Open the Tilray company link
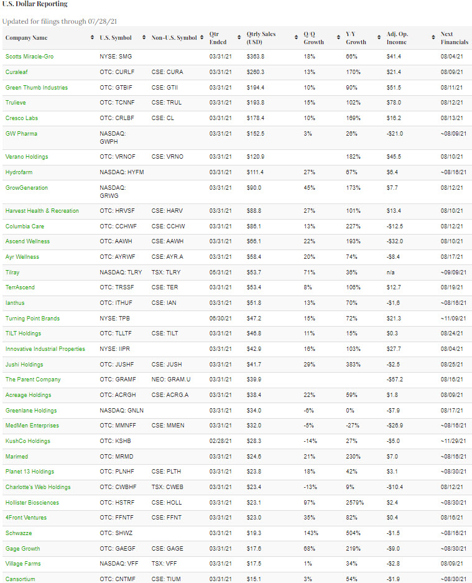The height and width of the screenshot is (583, 472). [x=12, y=272]
